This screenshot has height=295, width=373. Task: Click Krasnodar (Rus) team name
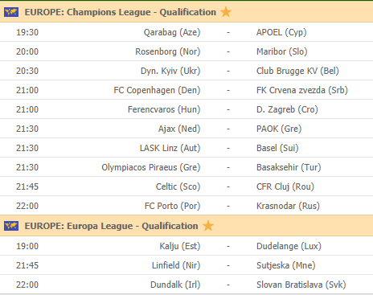[288, 206]
